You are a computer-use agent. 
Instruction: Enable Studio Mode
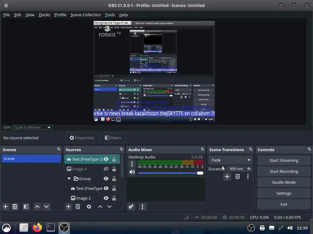click(284, 182)
